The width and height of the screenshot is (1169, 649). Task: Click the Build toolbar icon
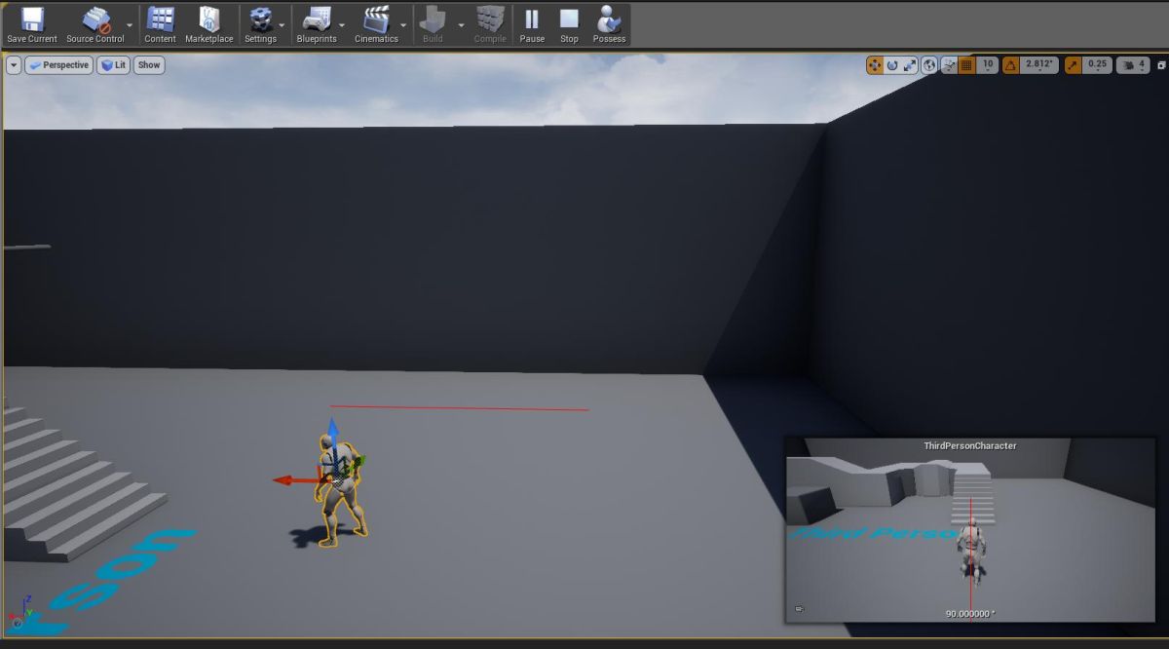(433, 24)
